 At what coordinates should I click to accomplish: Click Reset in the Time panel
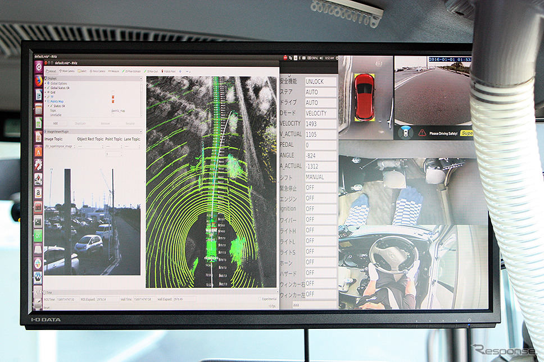coord(47,307)
